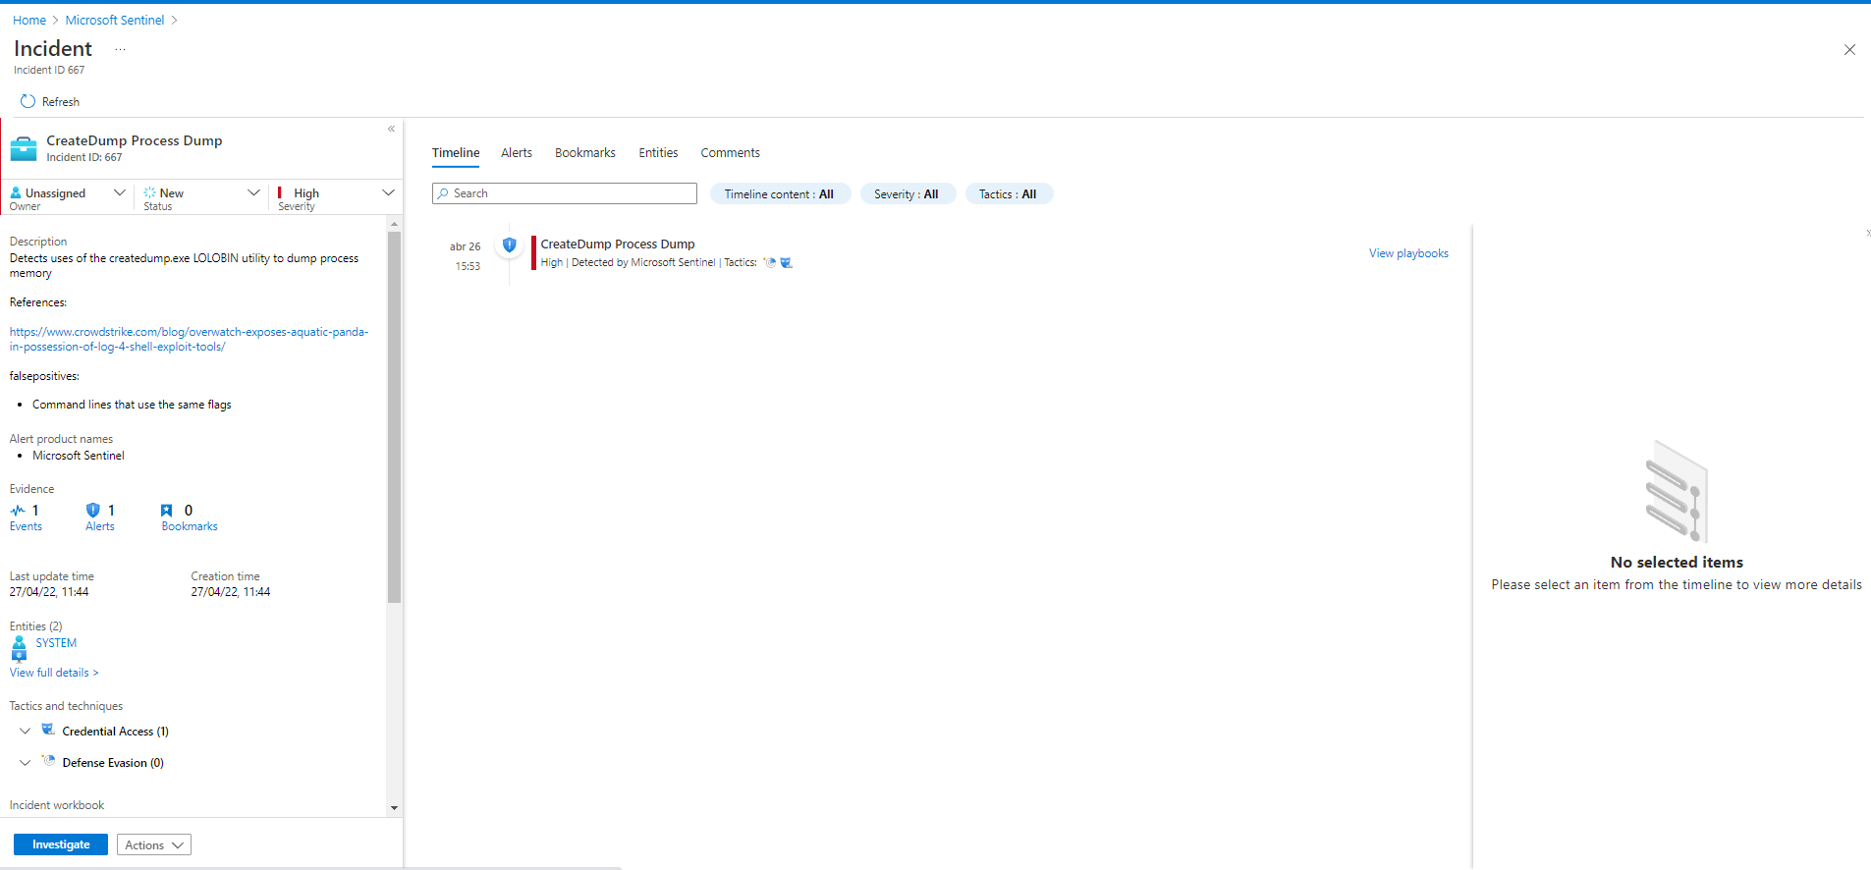Image resolution: width=1871 pixels, height=870 pixels.
Task: Collapse the incident details panel
Action: (x=391, y=129)
